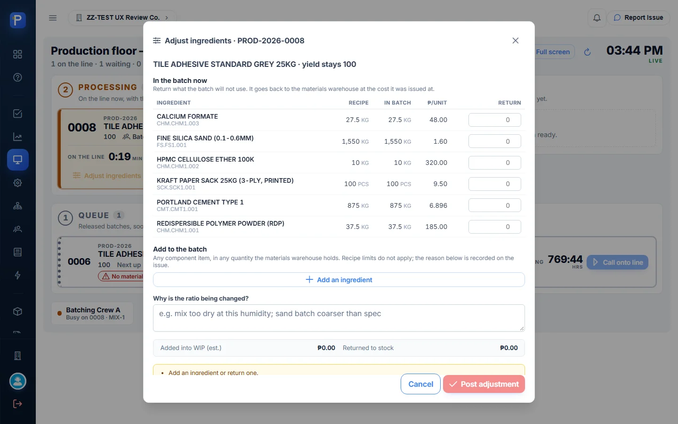Open the settings gear sidebar icon

tap(17, 183)
